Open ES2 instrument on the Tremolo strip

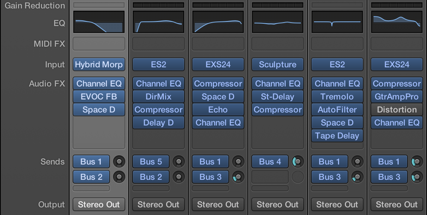pyautogui.click(x=337, y=64)
